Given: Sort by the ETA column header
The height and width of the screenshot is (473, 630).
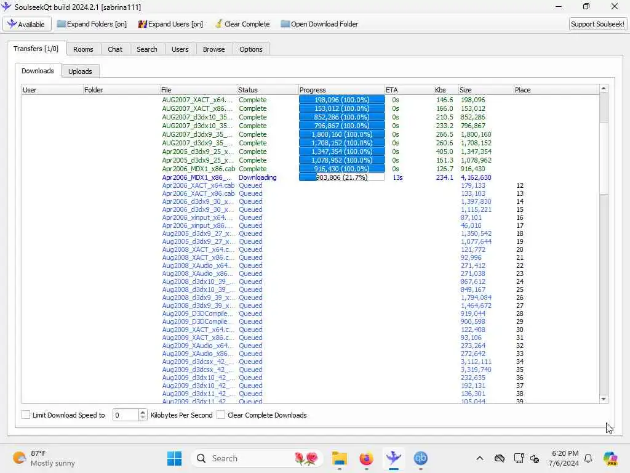Looking at the screenshot, I should [x=409, y=90].
